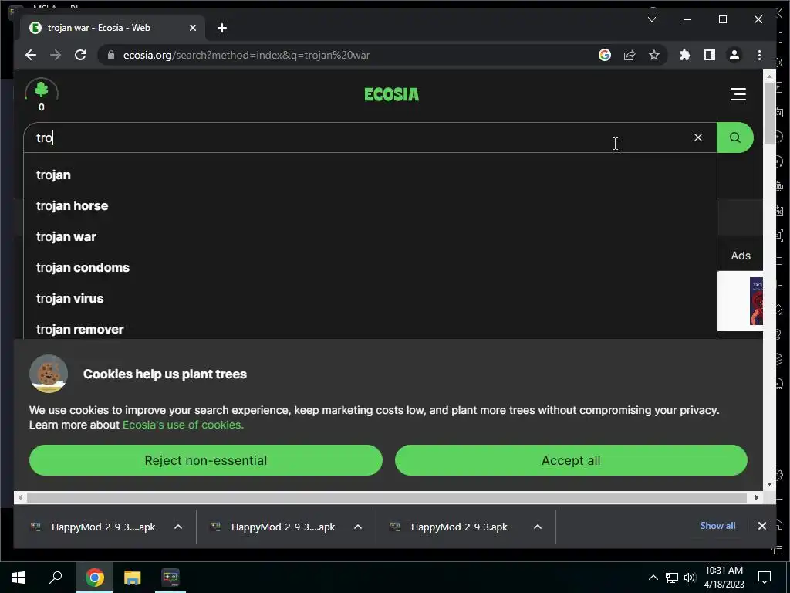
Task: Click 'Accept all' cookies button
Action: coord(571,460)
